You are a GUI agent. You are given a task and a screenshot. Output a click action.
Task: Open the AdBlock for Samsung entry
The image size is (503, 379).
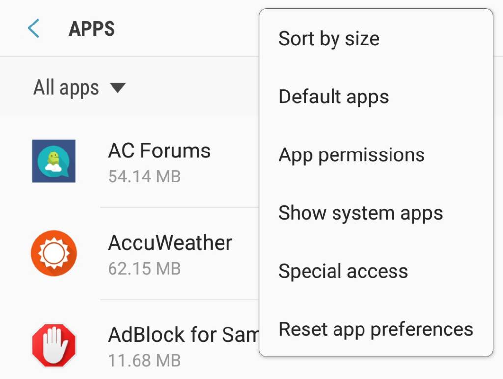(130, 340)
